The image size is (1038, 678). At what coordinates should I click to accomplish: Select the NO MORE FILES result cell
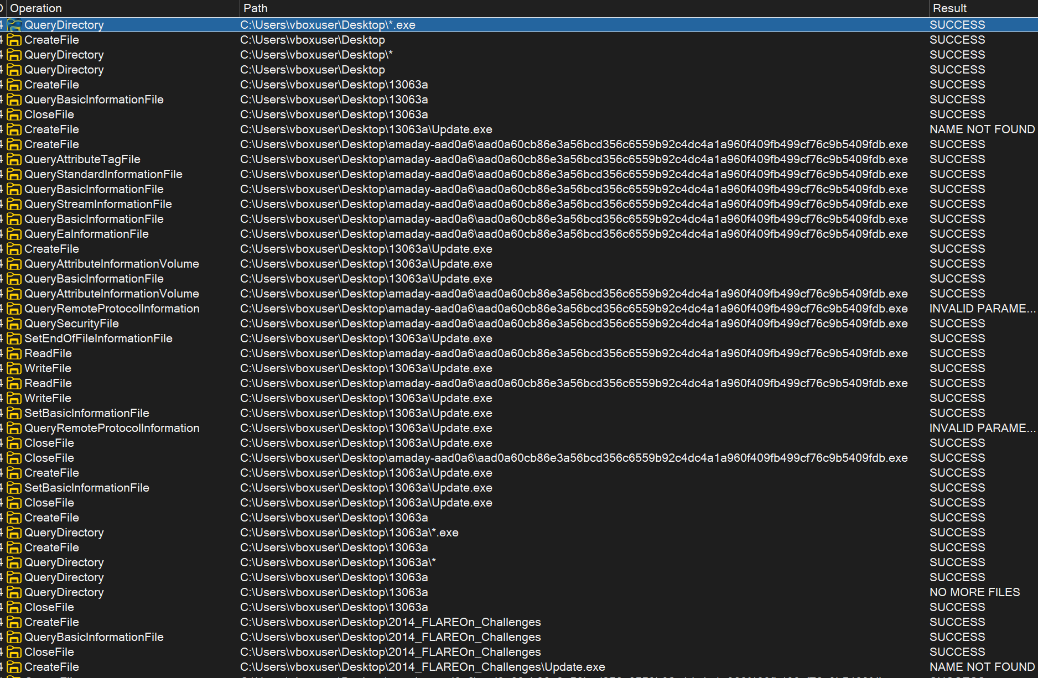click(x=974, y=592)
